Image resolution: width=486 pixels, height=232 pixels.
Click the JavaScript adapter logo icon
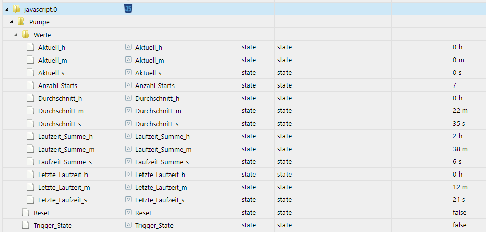tap(129, 8)
